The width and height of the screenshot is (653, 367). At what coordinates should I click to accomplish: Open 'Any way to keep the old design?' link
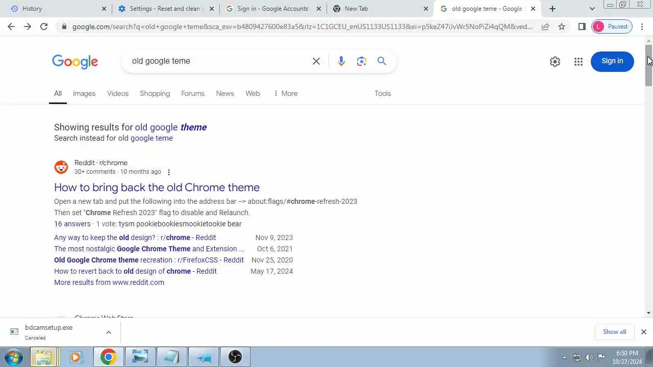pos(135,238)
